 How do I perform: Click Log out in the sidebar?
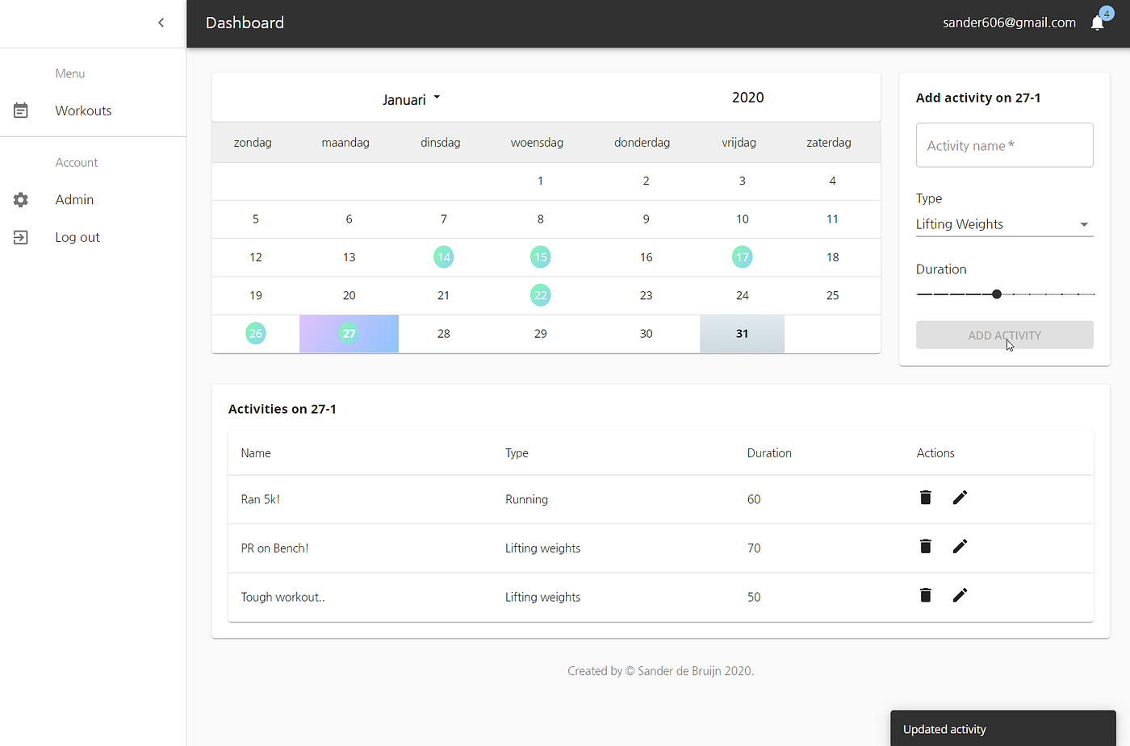(77, 236)
